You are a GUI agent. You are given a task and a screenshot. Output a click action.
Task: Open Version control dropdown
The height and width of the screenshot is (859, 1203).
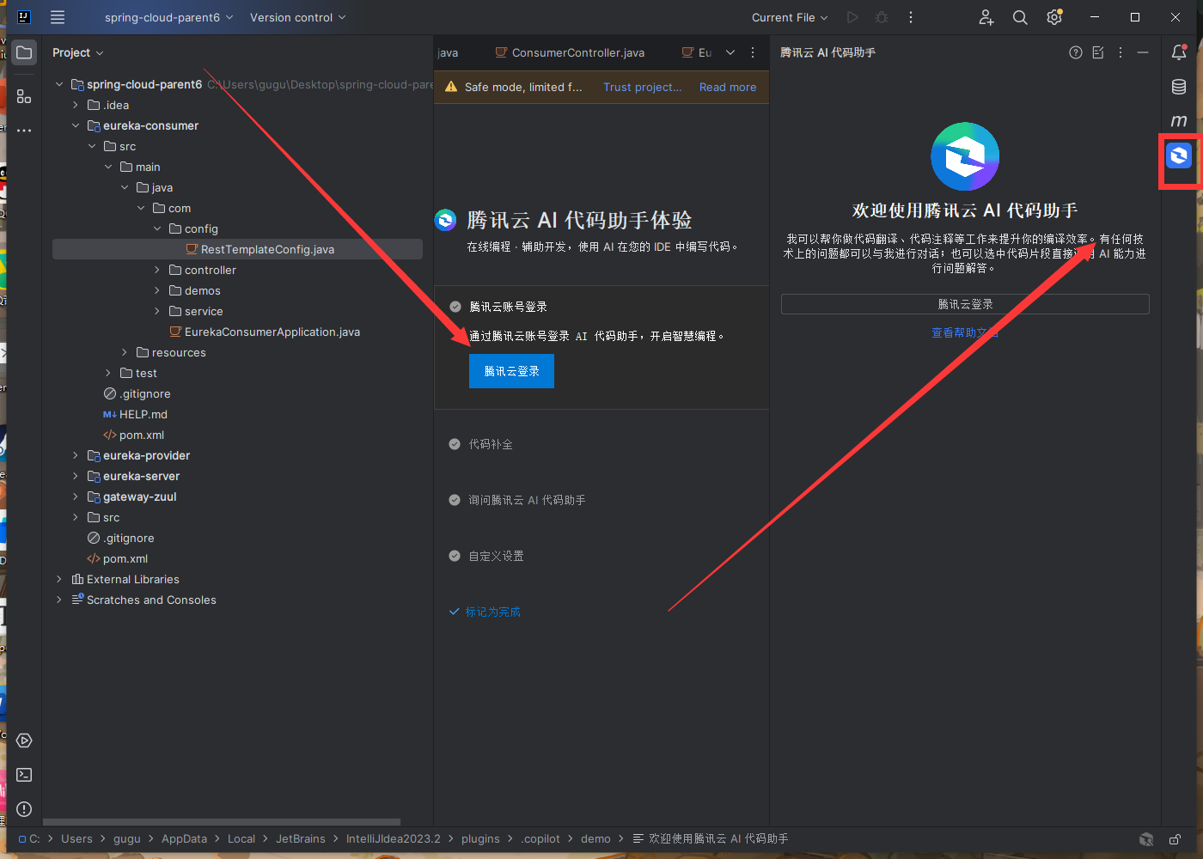(297, 17)
